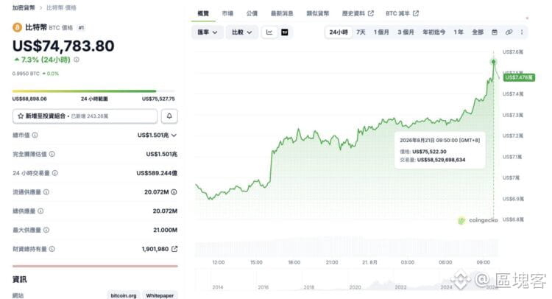This screenshot has height=299, width=552.
Task: Open the 比較 dropdown
Action: click(x=241, y=32)
